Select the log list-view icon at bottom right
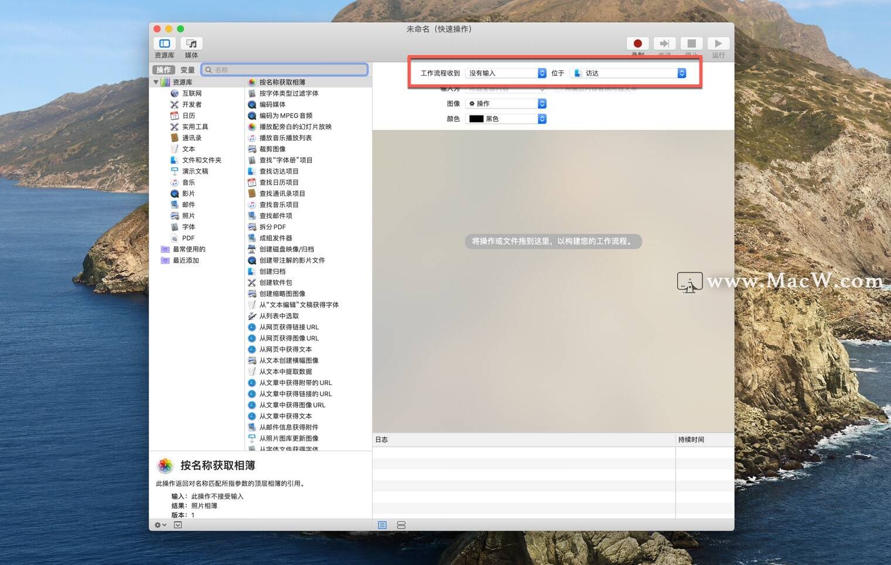The image size is (891, 565). tap(381, 525)
